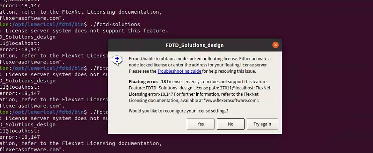373x153 pixels.
Task: Click 'Error: Unable to obtain a node locked' line
Action: 199,59
